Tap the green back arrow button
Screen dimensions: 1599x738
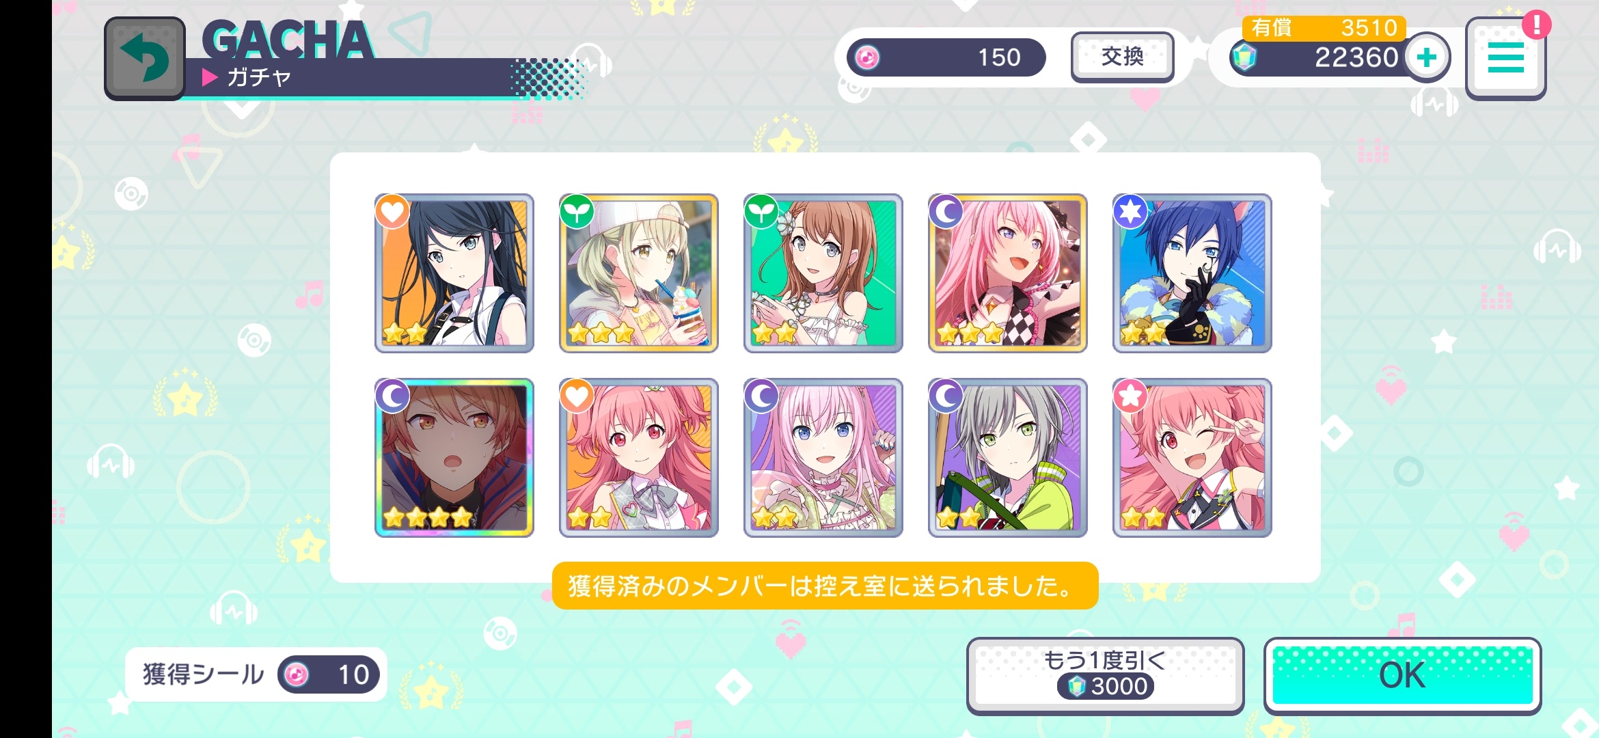click(x=145, y=59)
